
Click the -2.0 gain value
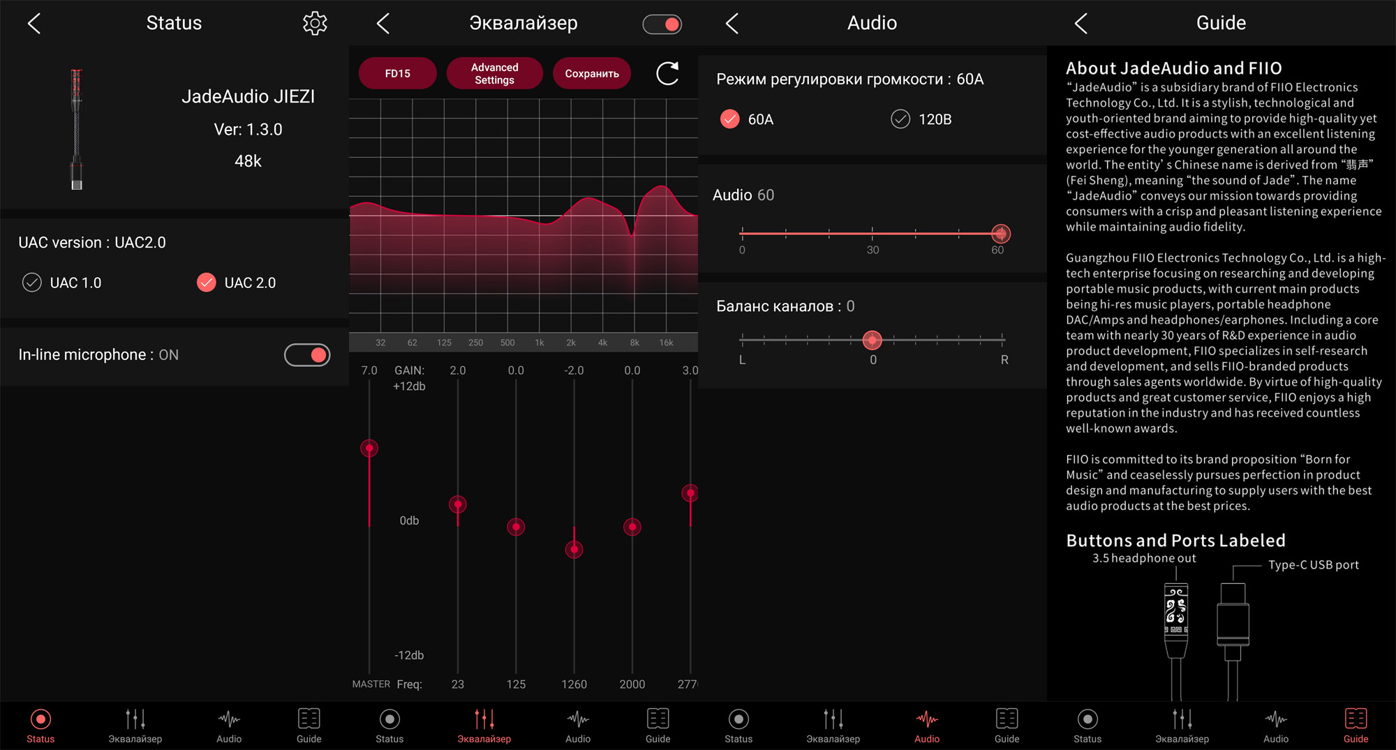(x=574, y=370)
